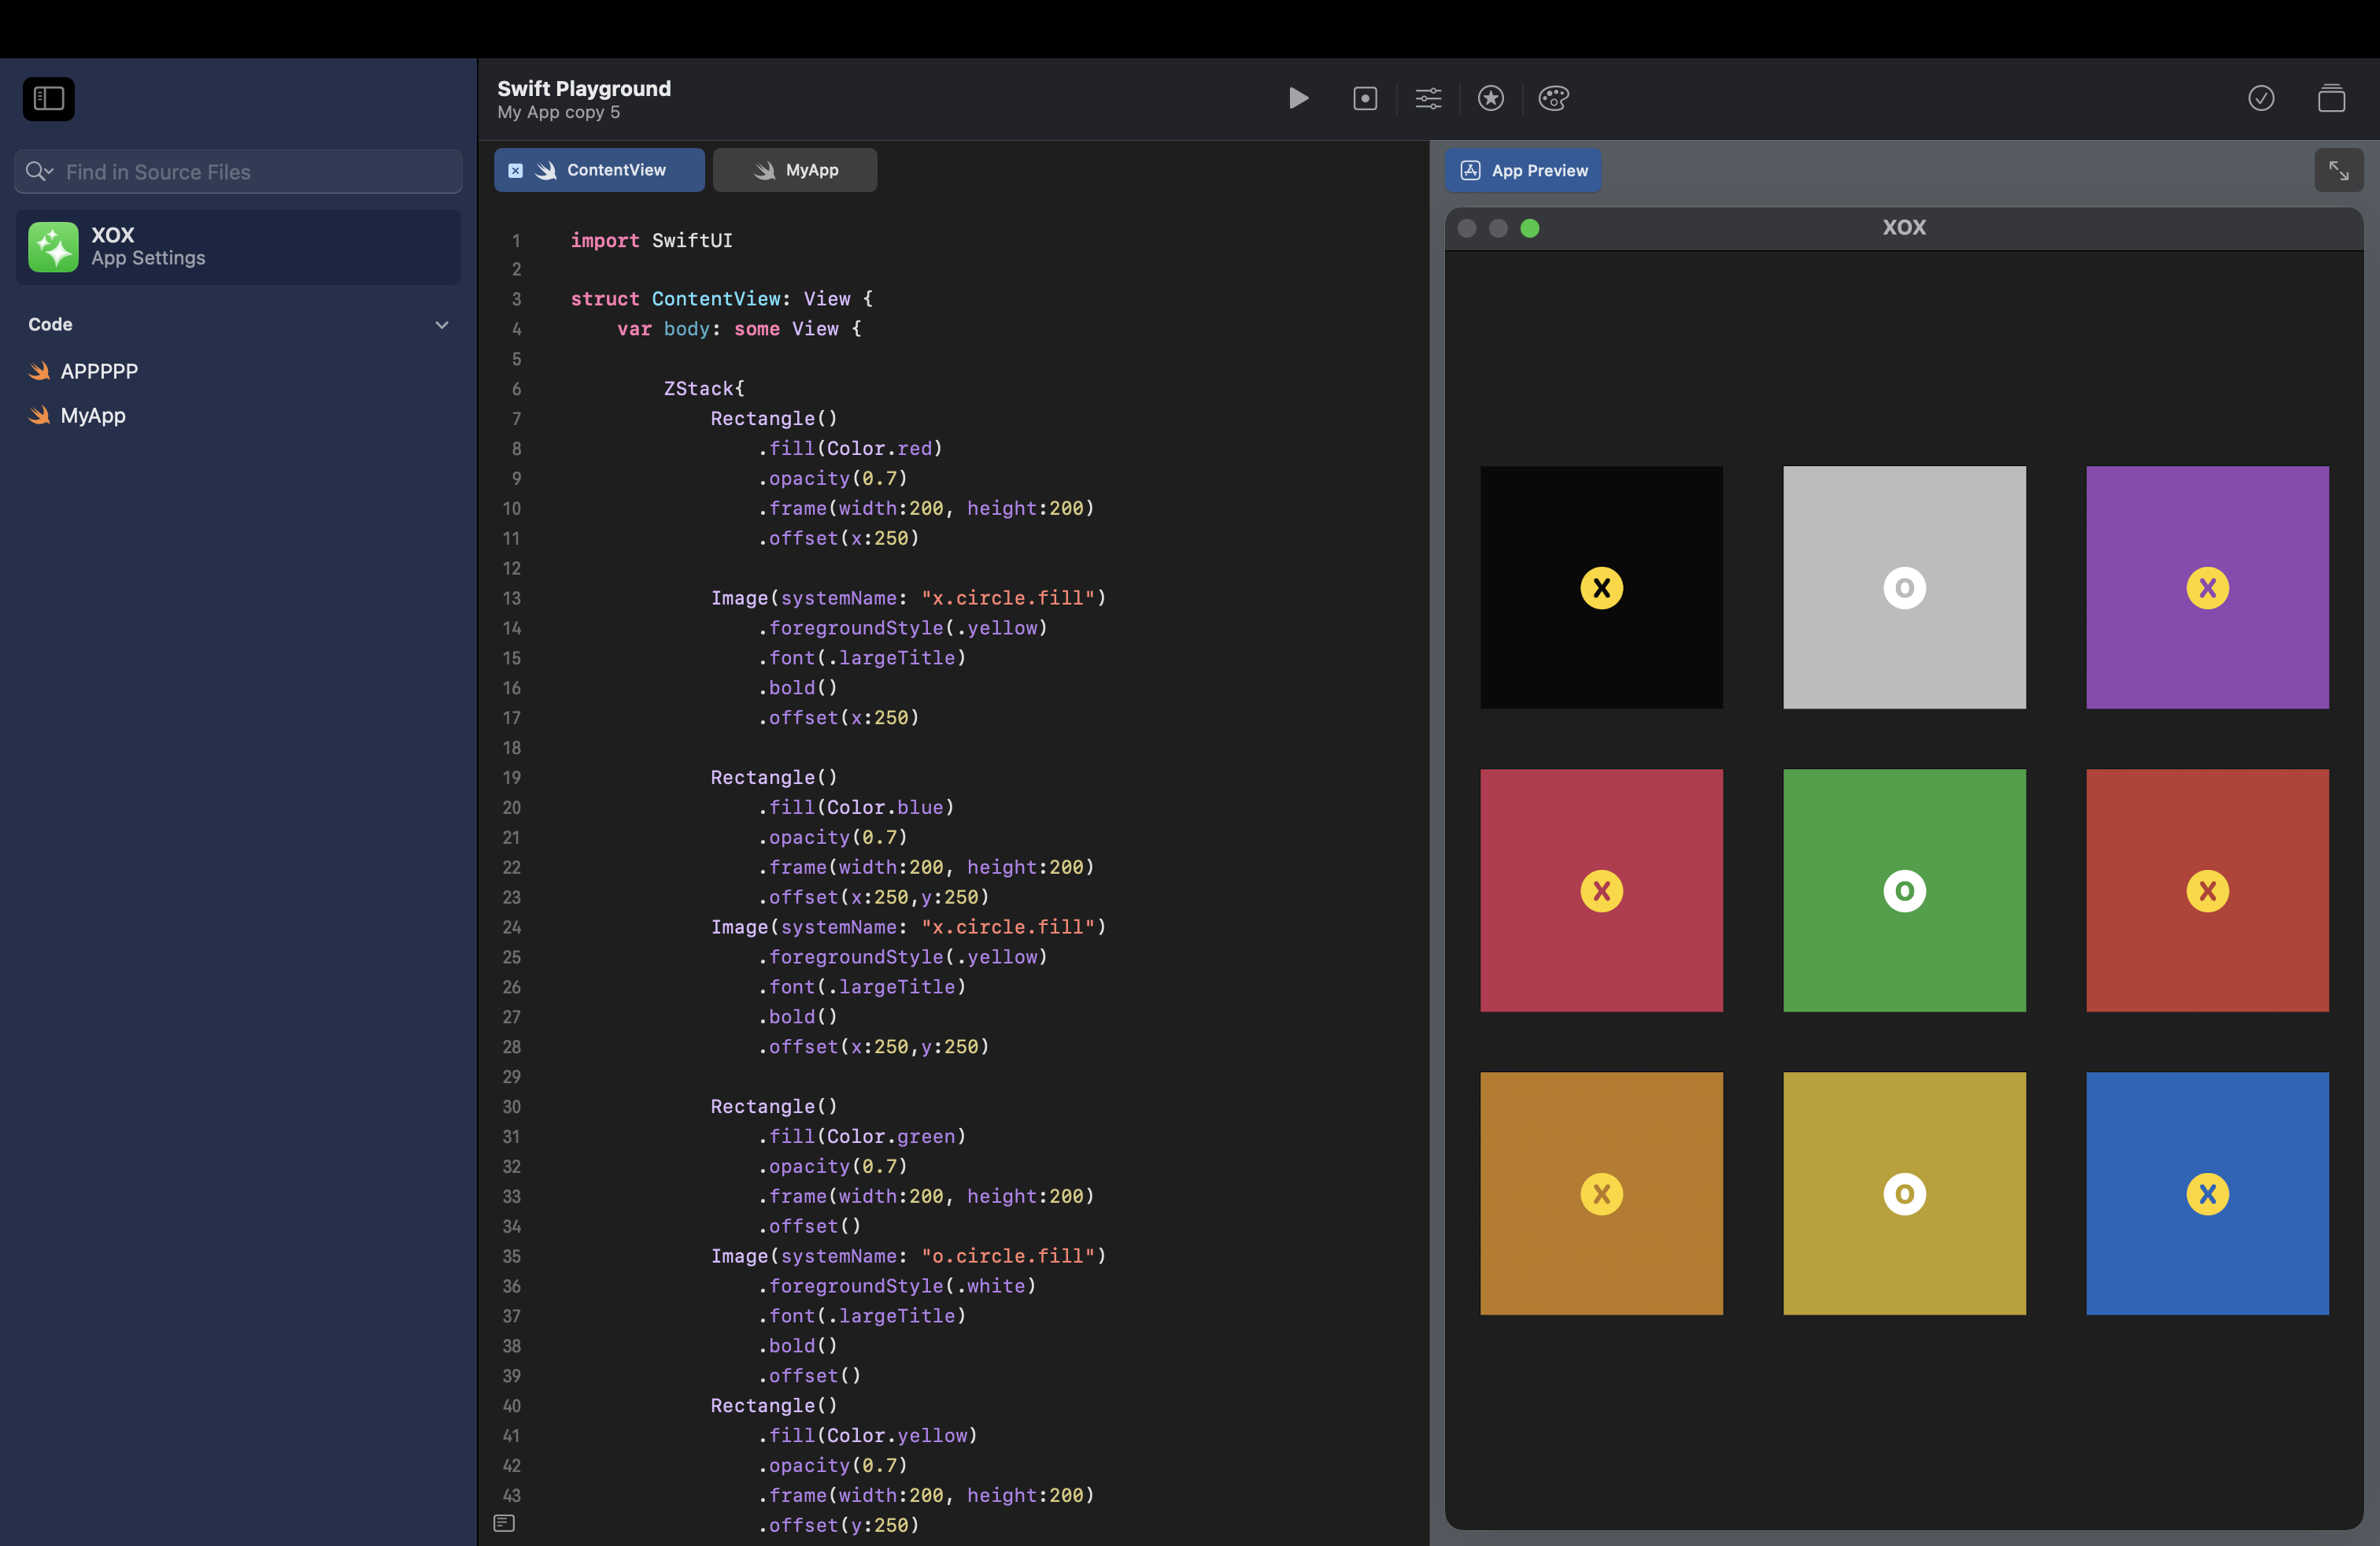Collapse the Code section chevron

point(441,325)
